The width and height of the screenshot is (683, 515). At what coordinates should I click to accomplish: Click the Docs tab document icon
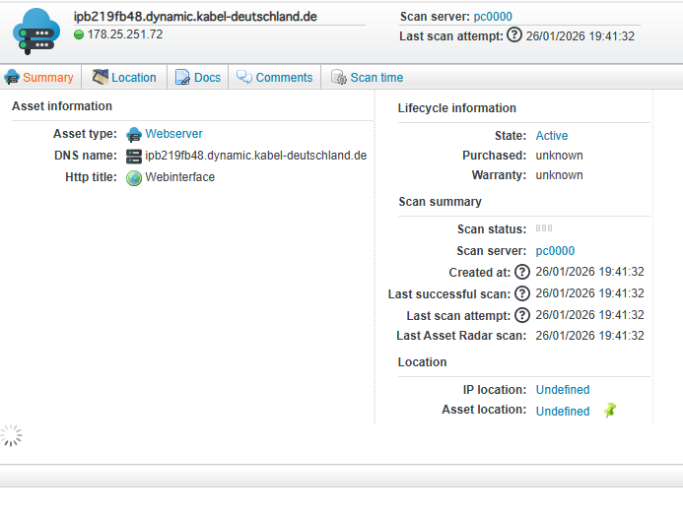tap(182, 78)
